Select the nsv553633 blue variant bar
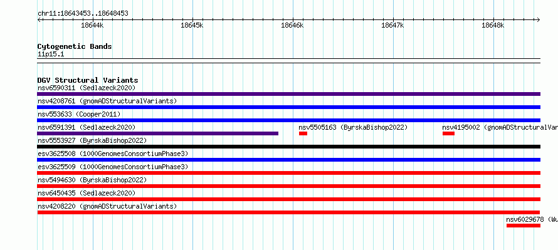The height and width of the screenshot is (250, 558). coord(288,120)
